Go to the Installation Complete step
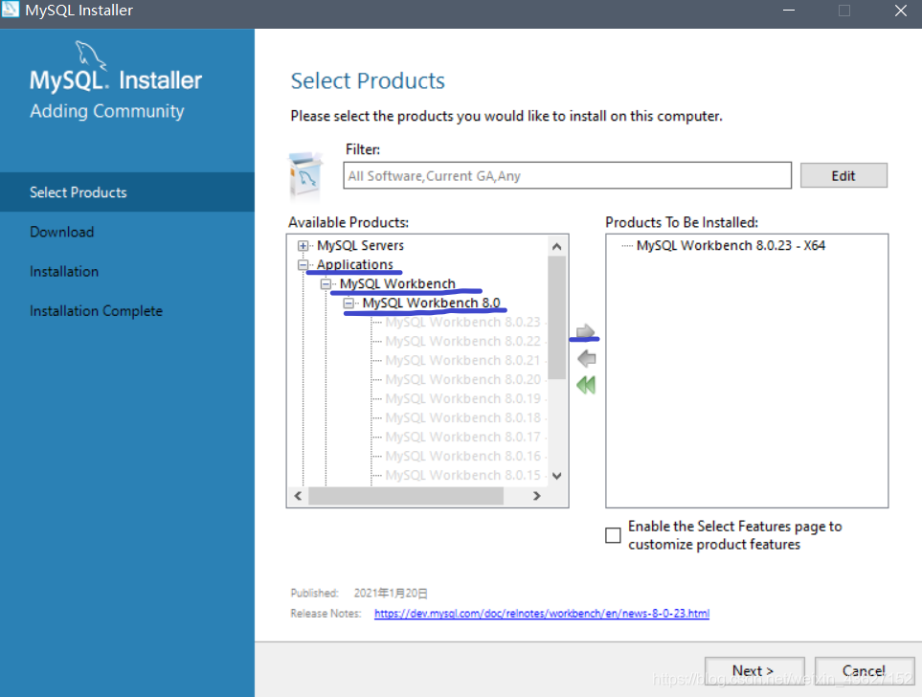The height and width of the screenshot is (697, 922). point(96,310)
